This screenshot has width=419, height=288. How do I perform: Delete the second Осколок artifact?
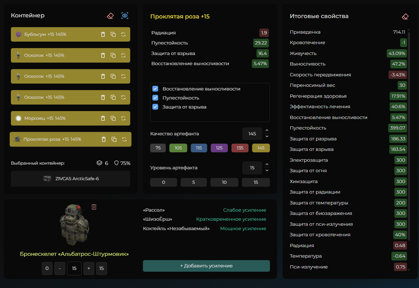[x=103, y=76]
